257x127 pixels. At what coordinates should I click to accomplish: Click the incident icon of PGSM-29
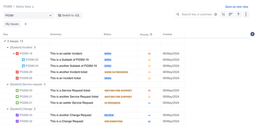[17, 72]
